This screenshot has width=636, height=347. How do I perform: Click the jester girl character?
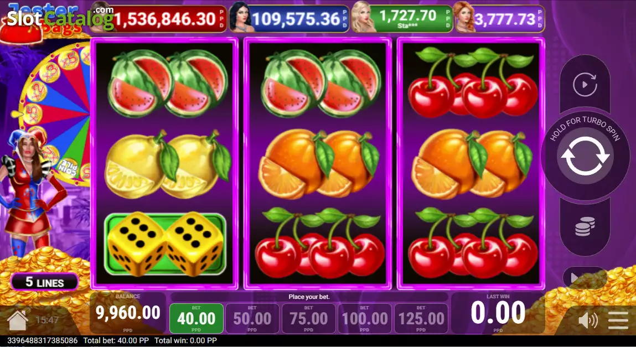30,190
